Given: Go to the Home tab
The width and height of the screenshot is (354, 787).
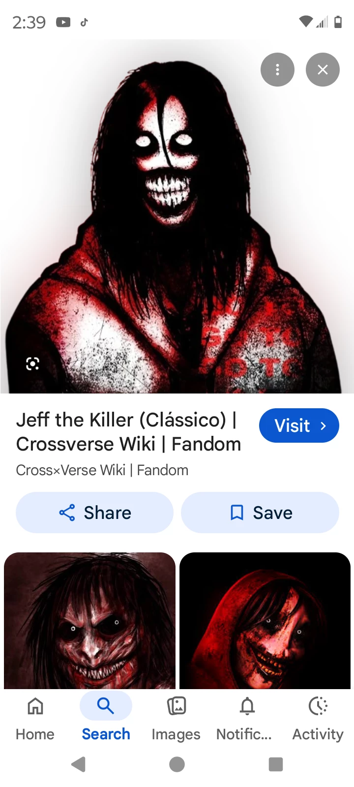Looking at the screenshot, I should (35, 718).
